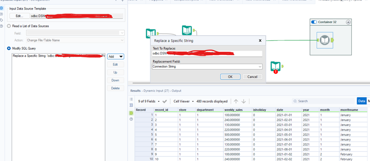The height and width of the screenshot is (161, 370).
Task: Select the Dynamic Input tool inside Container 32
Action: (325, 40)
